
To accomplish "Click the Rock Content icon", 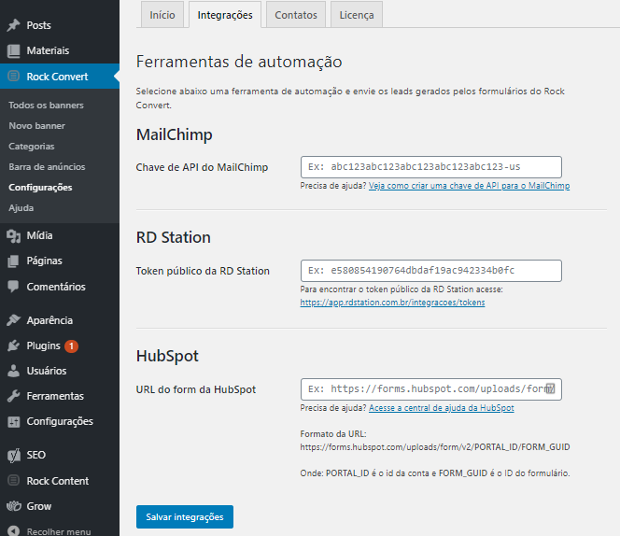I will point(13,481).
